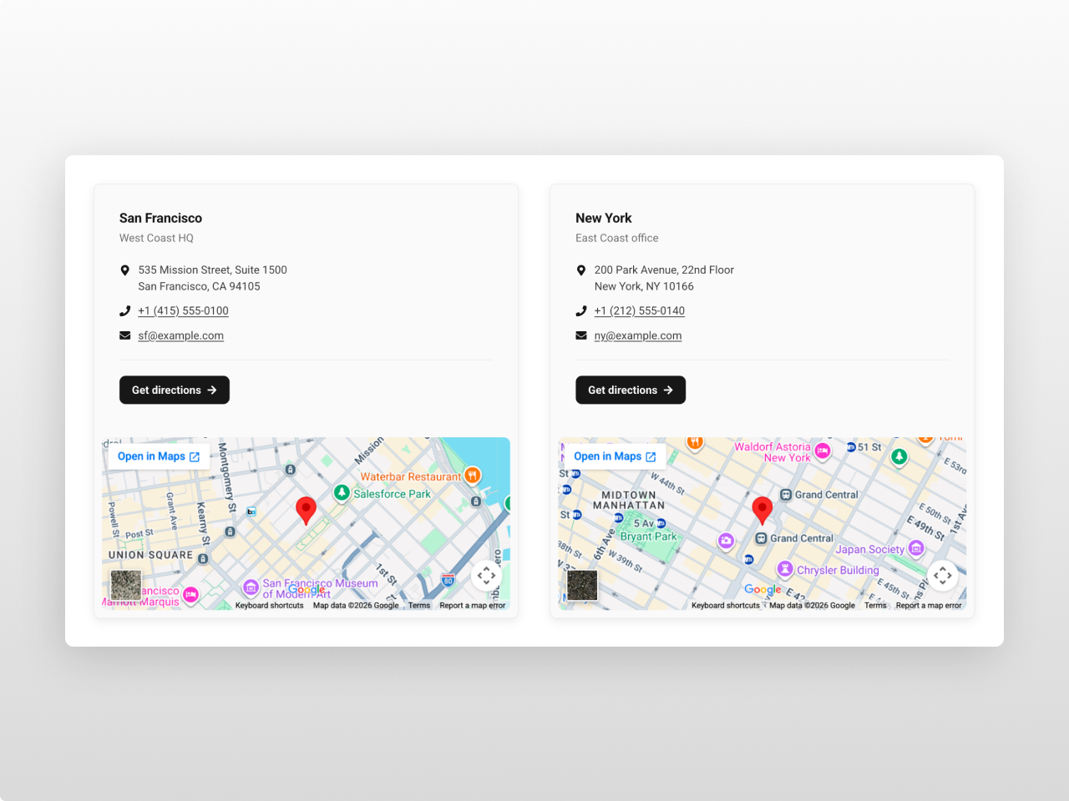Image resolution: width=1069 pixels, height=801 pixels.
Task: Click the Chrysler Building marker icon
Action: (785, 569)
